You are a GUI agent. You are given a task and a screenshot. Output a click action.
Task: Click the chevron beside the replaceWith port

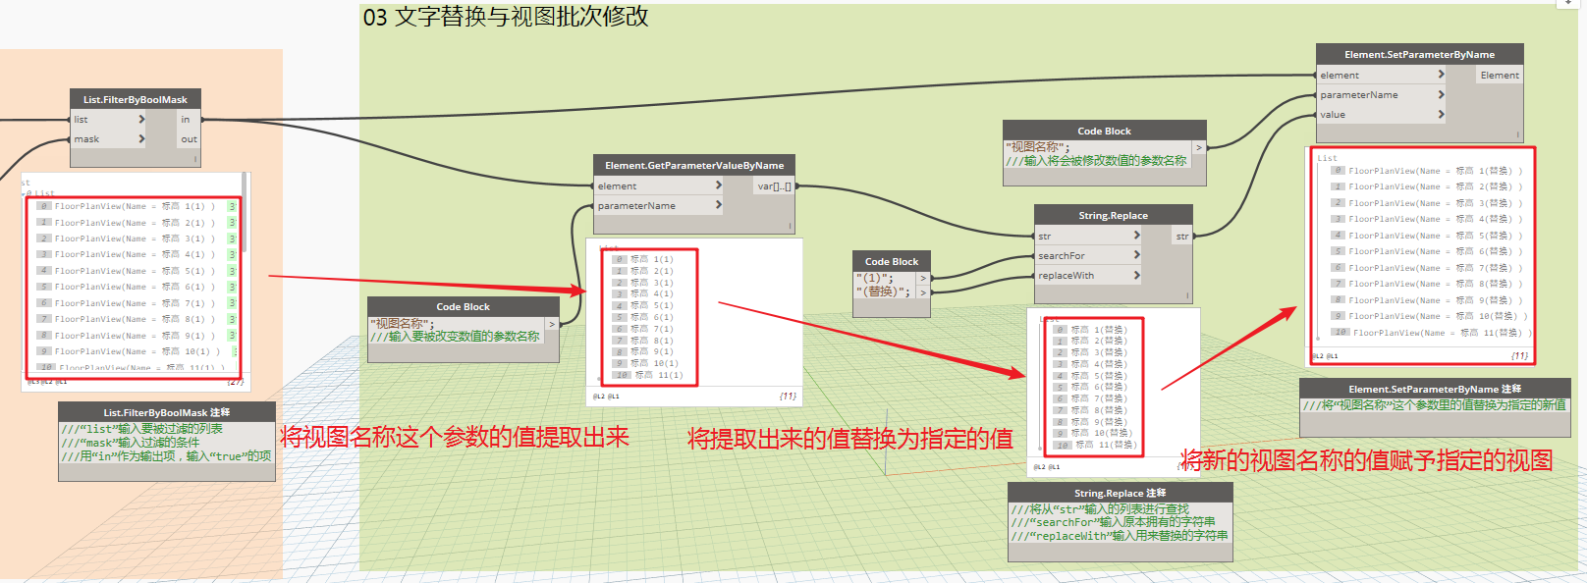click(1136, 275)
